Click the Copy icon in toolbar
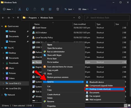This screenshot has height=108, width=131. point(27,9)
